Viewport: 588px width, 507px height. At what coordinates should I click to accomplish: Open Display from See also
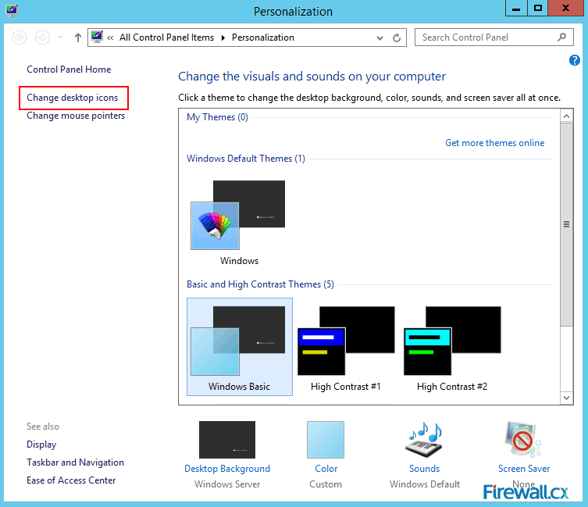41,445
